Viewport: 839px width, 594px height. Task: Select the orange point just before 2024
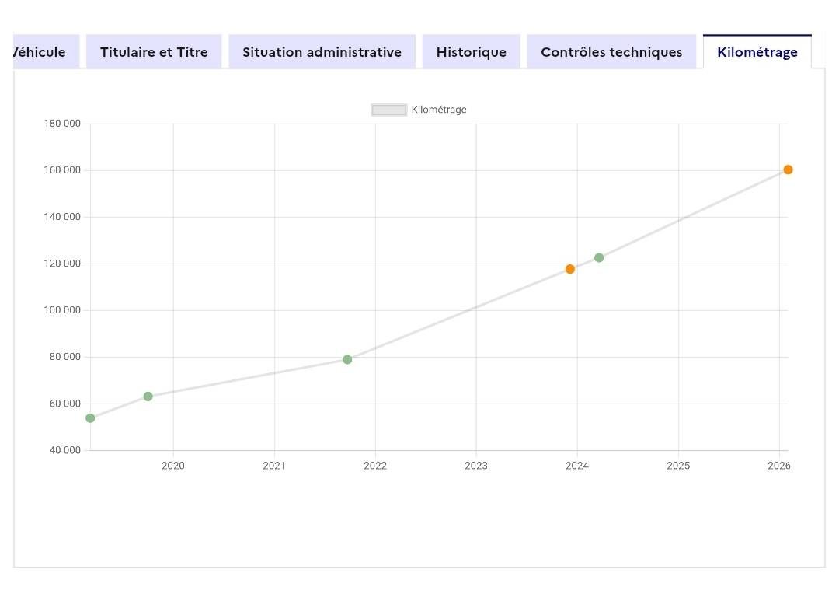(x=570, y=269)
